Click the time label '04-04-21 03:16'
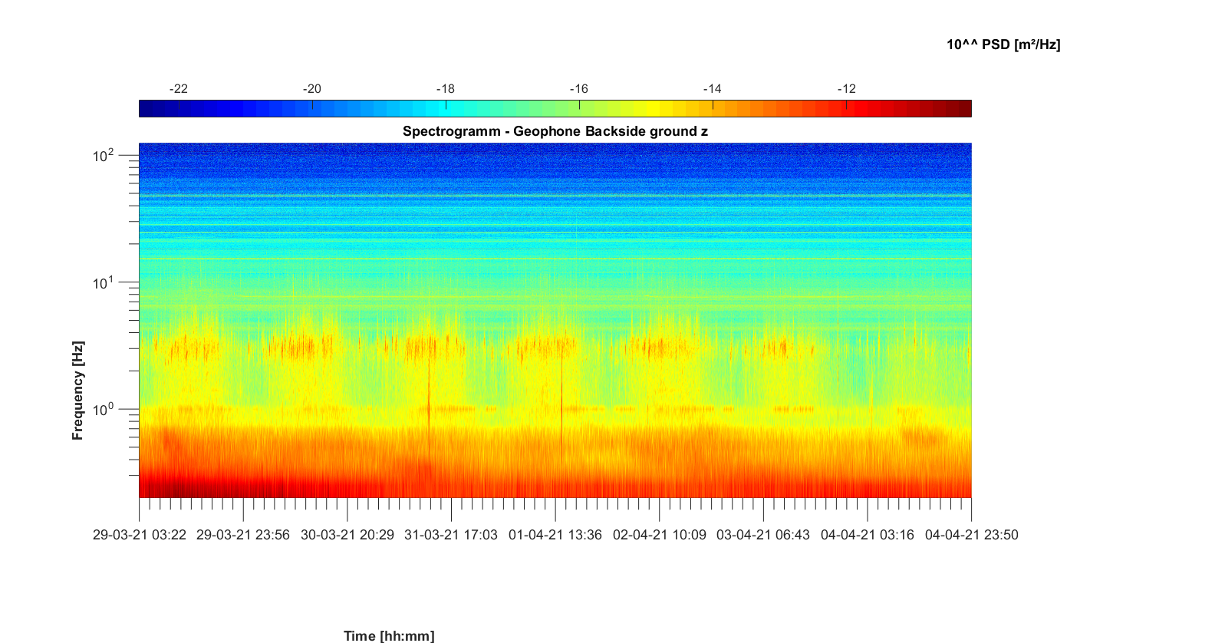1225x643 pixels. [x=868, y=535]
